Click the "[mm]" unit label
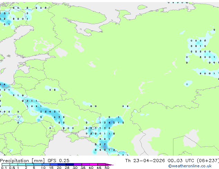 point(38,161)
